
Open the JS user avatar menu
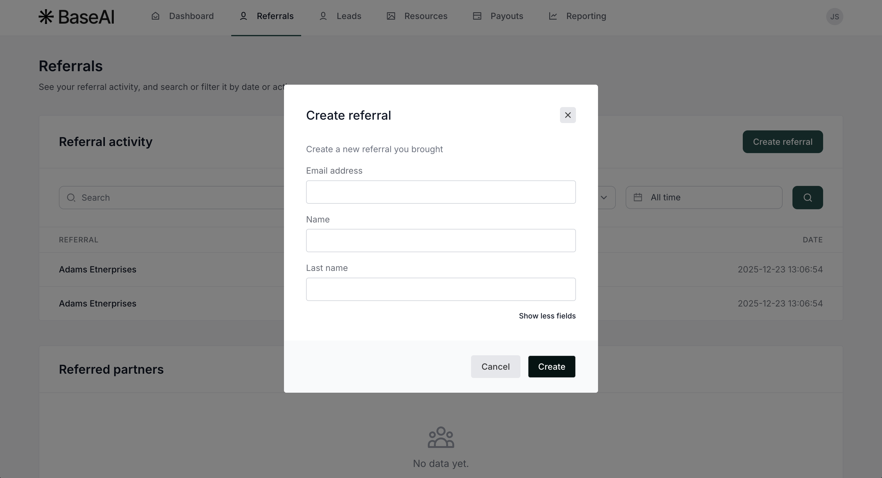[x=834, y=17]
